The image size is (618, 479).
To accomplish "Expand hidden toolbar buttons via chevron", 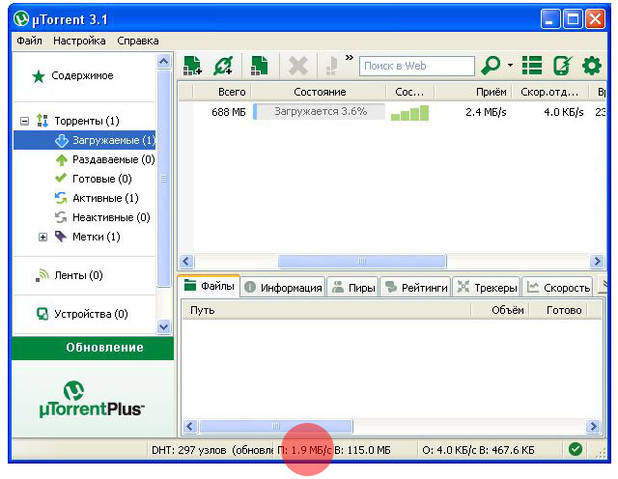I will [x=349, y=58].
